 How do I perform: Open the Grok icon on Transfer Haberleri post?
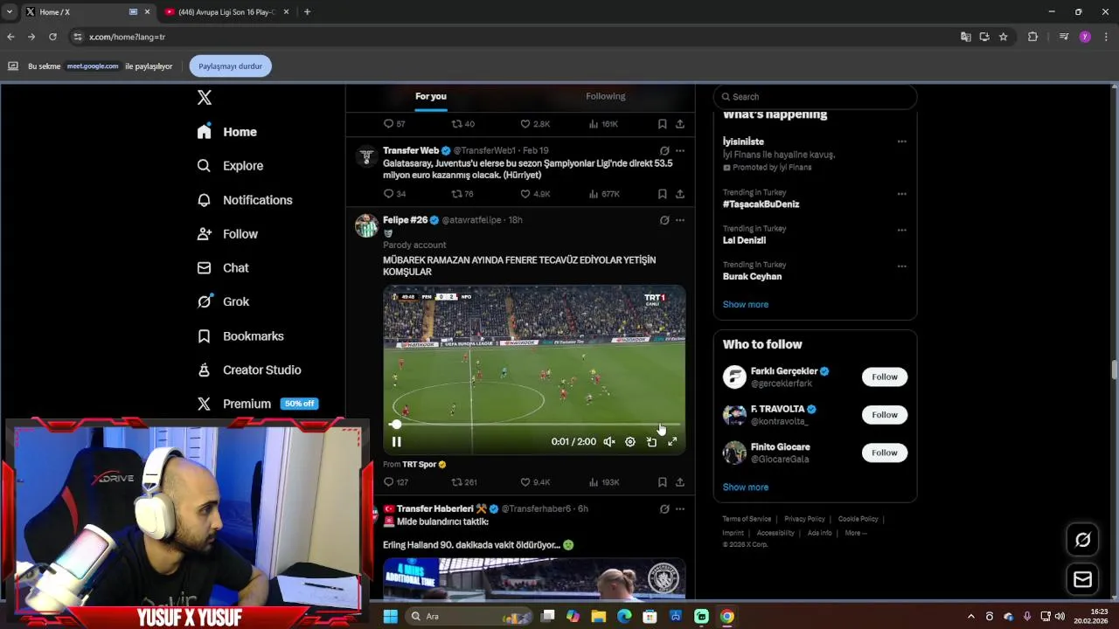click(x=664, y=508)
